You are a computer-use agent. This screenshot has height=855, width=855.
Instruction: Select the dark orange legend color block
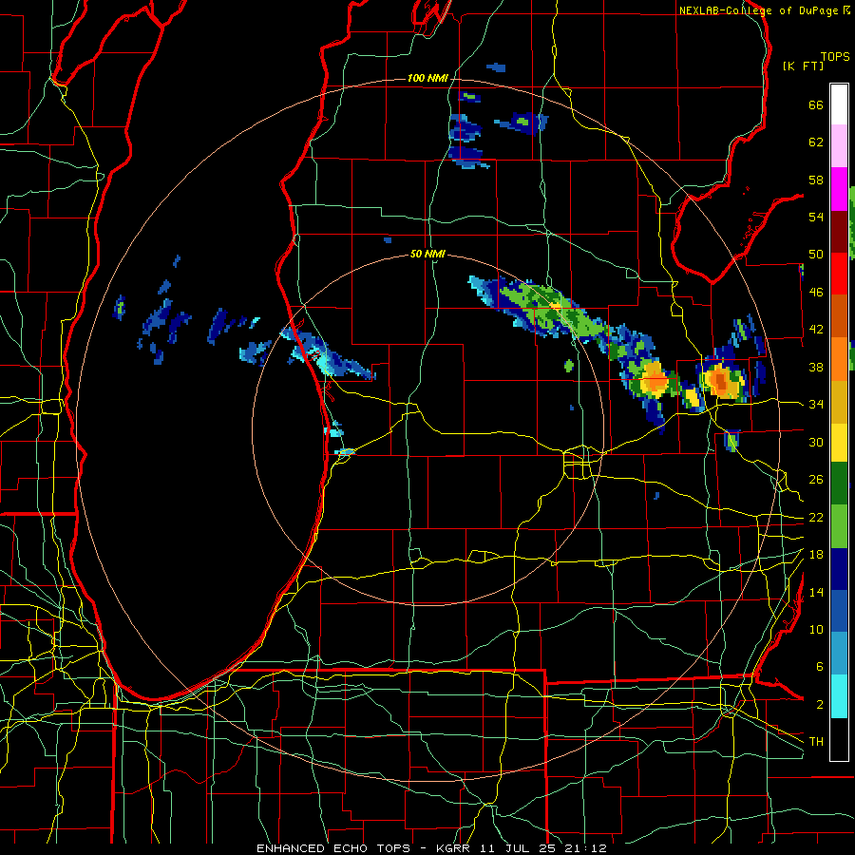pos(839,316)
